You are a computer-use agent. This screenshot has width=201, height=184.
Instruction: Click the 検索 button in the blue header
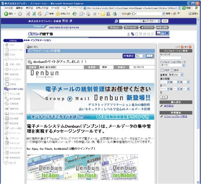point(165,21)
